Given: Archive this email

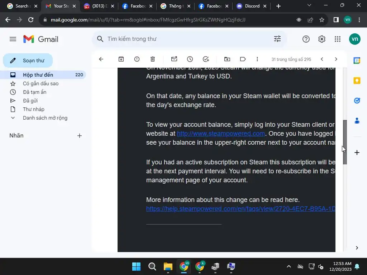Looking at the screenshot, I should click(x=121, y=59).
